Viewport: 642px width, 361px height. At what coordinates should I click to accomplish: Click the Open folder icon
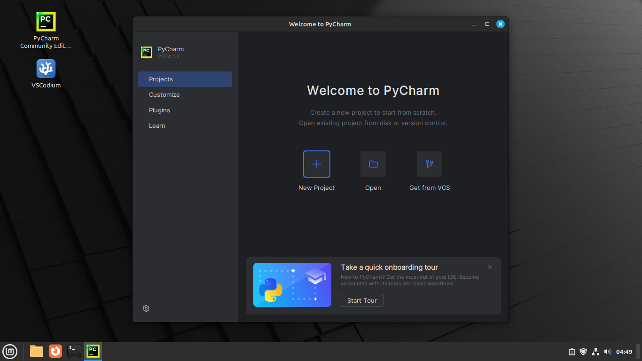click(x=373, y=164)
